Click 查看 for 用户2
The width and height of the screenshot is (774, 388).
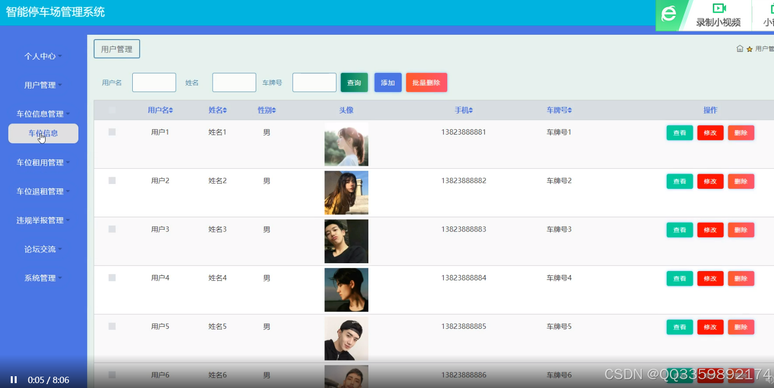click(679, 182)
